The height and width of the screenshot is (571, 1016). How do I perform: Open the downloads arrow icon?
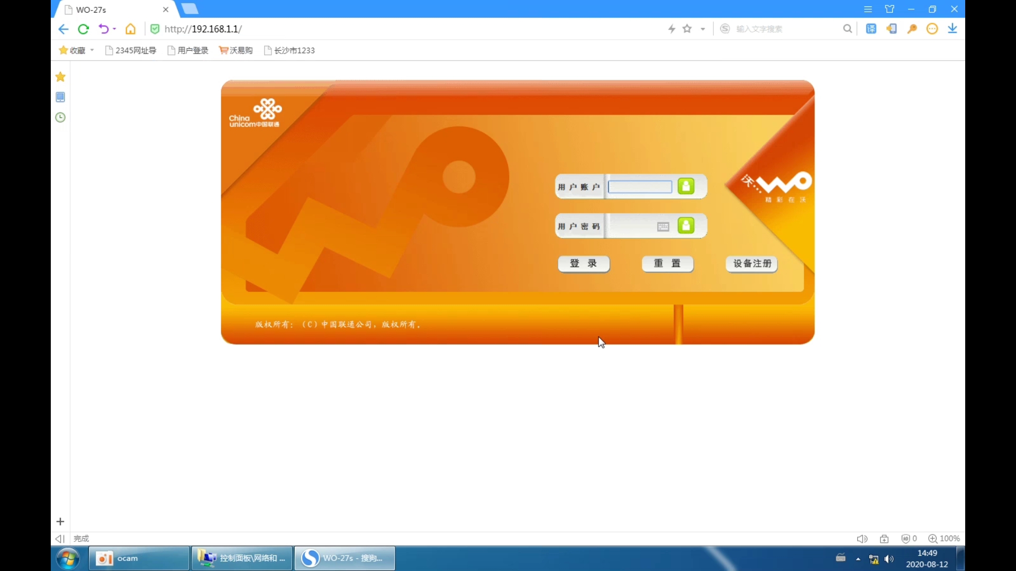click(952, 29)
